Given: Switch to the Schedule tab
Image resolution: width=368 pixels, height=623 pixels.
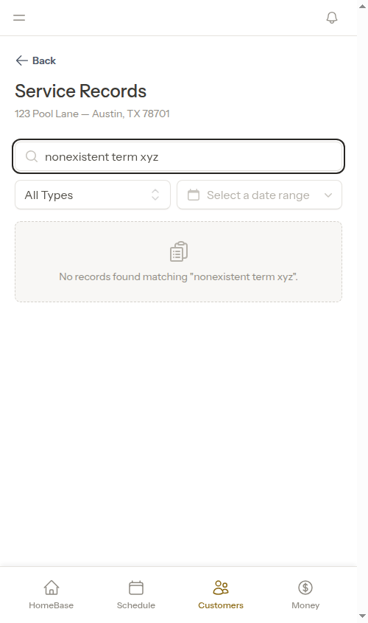Looking at the screenshot, I should pos(136,595).
